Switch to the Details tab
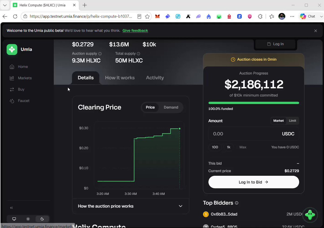Screen dimensions: 324x228 coord(86,78)
